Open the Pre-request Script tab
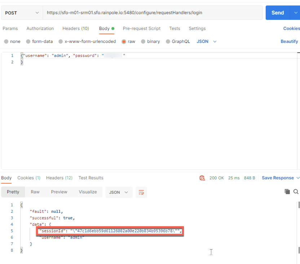The image size is (300, 264). pos(141,28)
